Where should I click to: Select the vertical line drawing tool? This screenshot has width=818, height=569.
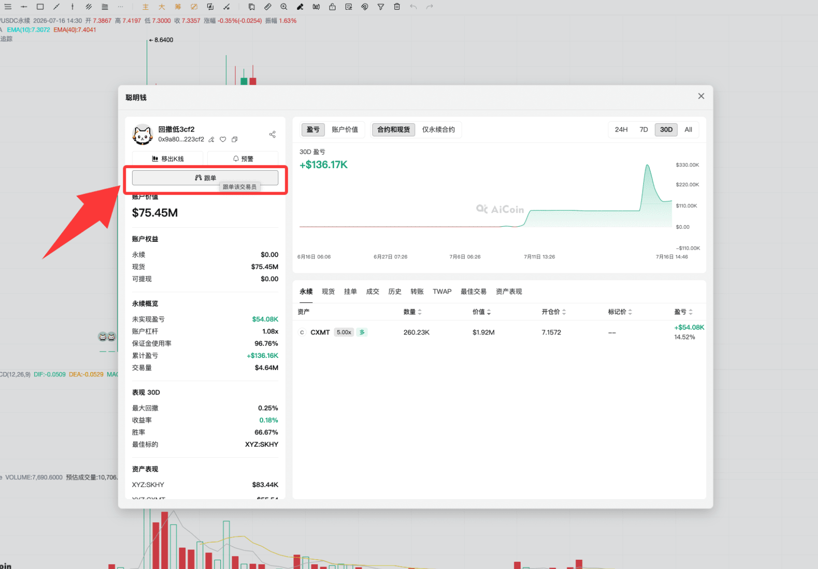[x=73, y=7]
